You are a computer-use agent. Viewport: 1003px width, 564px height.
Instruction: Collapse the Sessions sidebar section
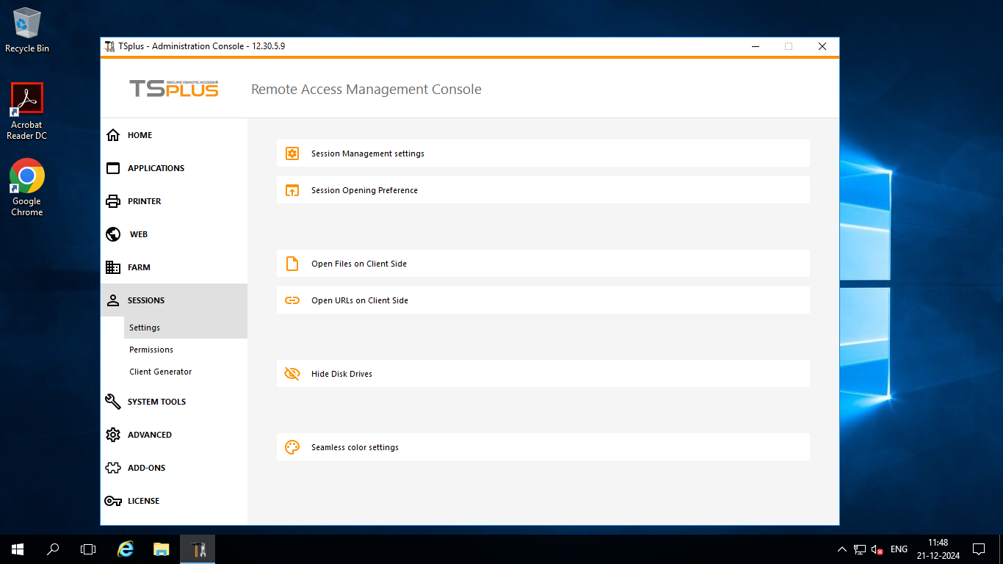click(x=145, y=300)
